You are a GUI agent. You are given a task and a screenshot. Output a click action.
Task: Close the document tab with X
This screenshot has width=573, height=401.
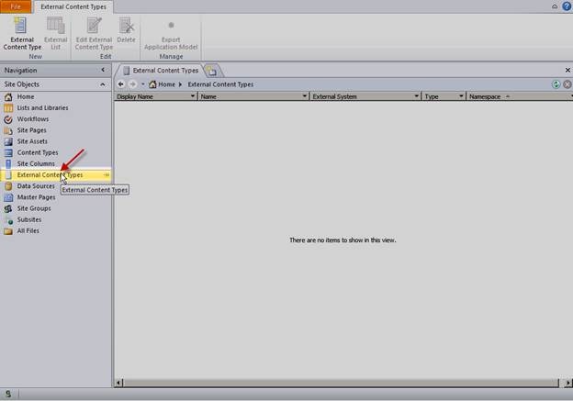coord(567,70)
